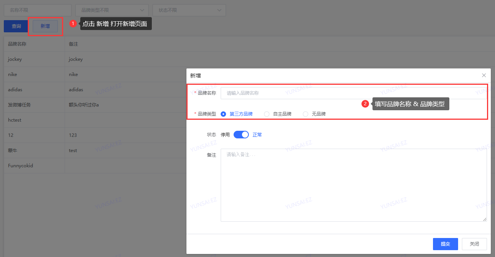Click the 关闭 button in dialog footer

coord(474,244)
